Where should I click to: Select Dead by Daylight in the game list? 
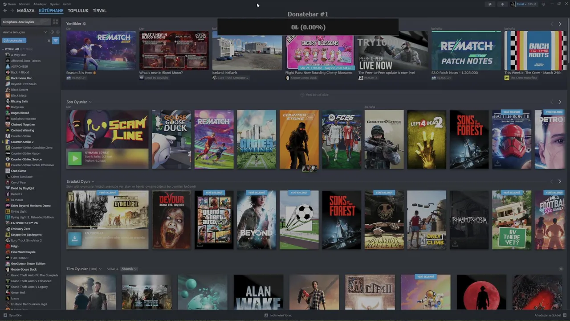click(x=22, y=188)
